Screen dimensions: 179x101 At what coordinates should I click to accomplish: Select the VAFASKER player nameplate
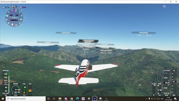[x=104, y=45]
